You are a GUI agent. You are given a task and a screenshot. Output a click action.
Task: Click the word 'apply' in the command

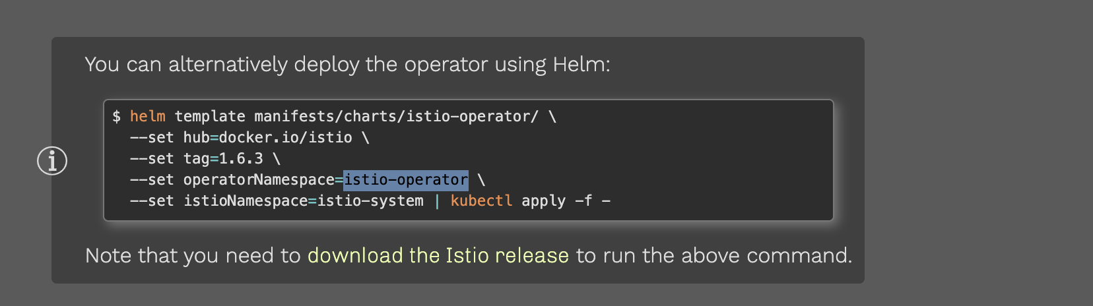point(543,200)
